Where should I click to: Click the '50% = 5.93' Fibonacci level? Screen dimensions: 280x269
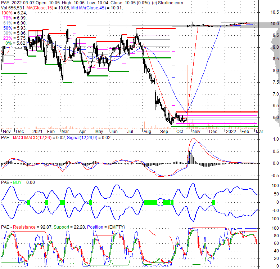(15, 28)
